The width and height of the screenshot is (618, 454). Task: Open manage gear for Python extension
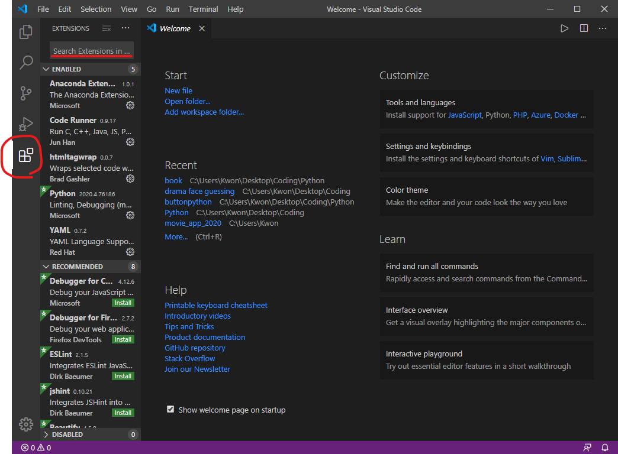click(130, 215)
